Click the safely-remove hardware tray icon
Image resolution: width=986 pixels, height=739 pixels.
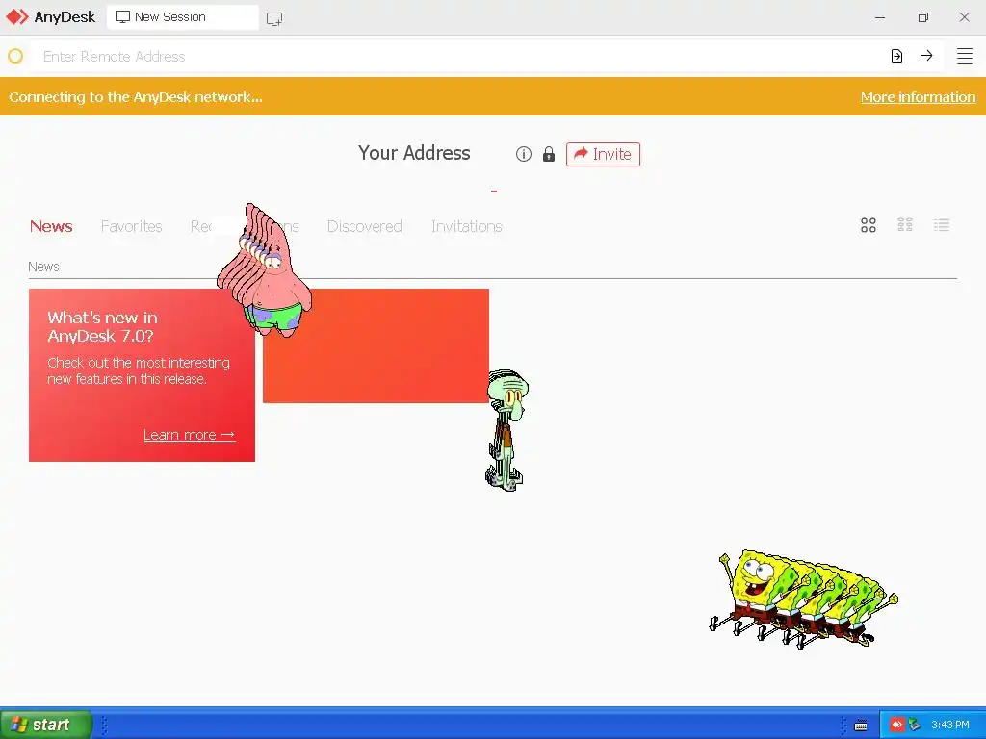pyautogui.click(x=915, y=725)
